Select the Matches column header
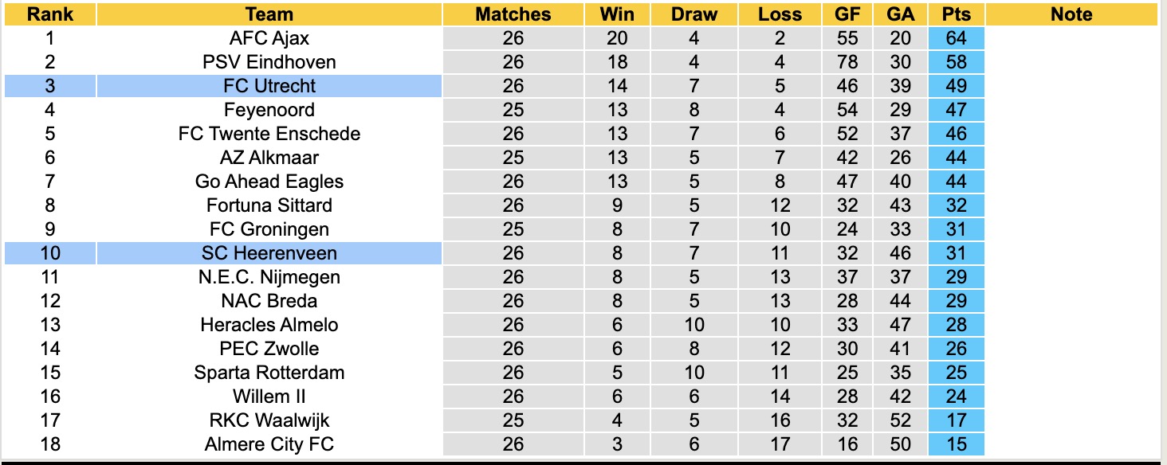Image resolution: width=1167 pixels, height=465 pixels. click(513, 14)
